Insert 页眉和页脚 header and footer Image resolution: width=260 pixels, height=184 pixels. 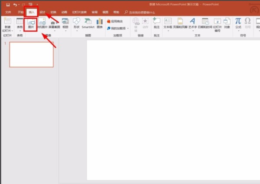coord(180,23)
